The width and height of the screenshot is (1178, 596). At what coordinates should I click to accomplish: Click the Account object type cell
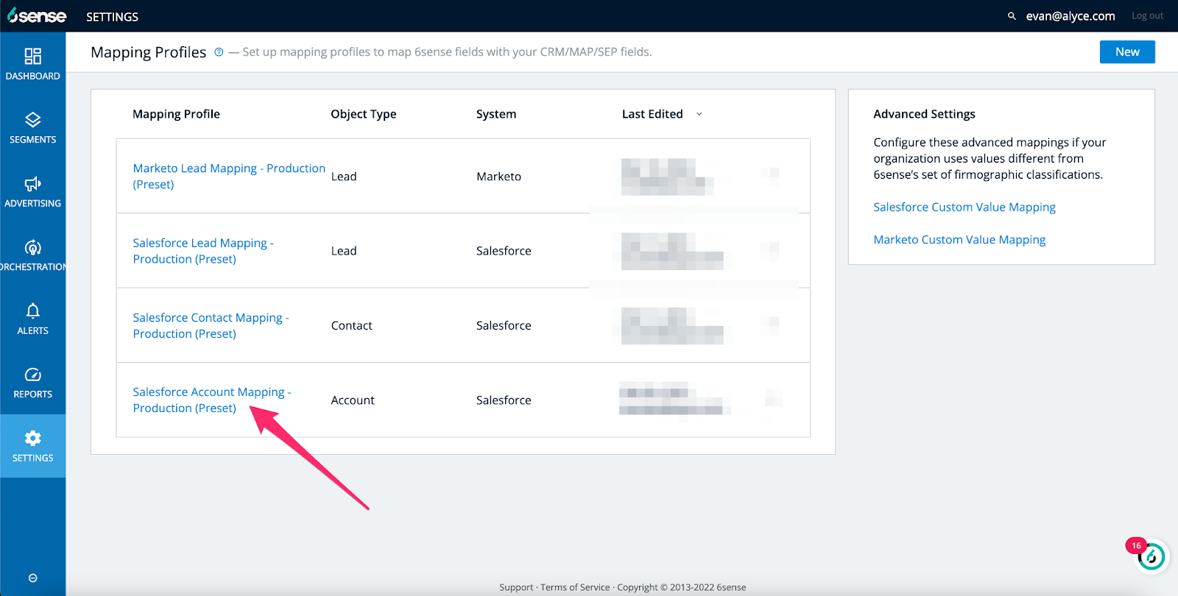[353, 400]
